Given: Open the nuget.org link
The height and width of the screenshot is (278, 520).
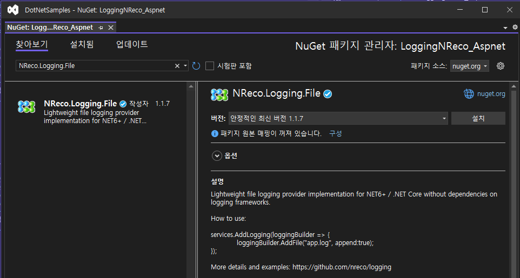Looking at the screenshot, I should click(x=491, y=94).
